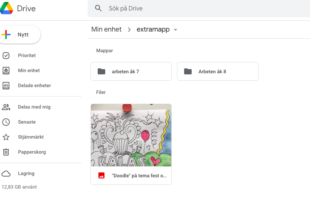Viewport: 310px width, 213px height.
Task: Click the Google Drive logo
Action: (x=7, y=8)
